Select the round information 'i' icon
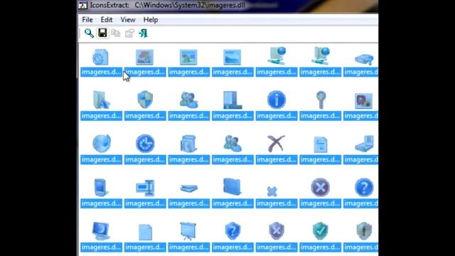This screenshot has height=256, width=455. [277, 100]
